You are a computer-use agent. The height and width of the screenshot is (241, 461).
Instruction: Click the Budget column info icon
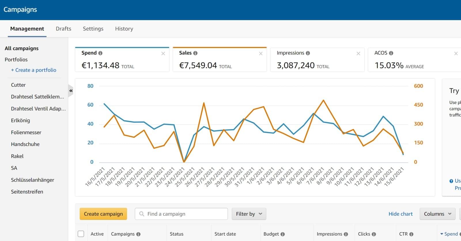[x=283, y=234]
